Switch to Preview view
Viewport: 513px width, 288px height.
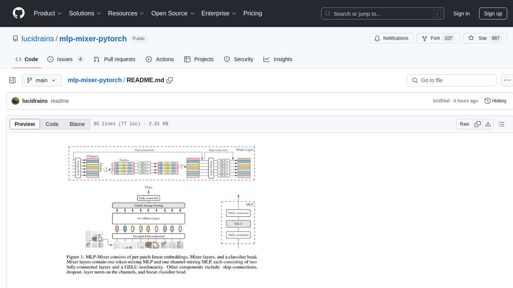coord(25,124)
